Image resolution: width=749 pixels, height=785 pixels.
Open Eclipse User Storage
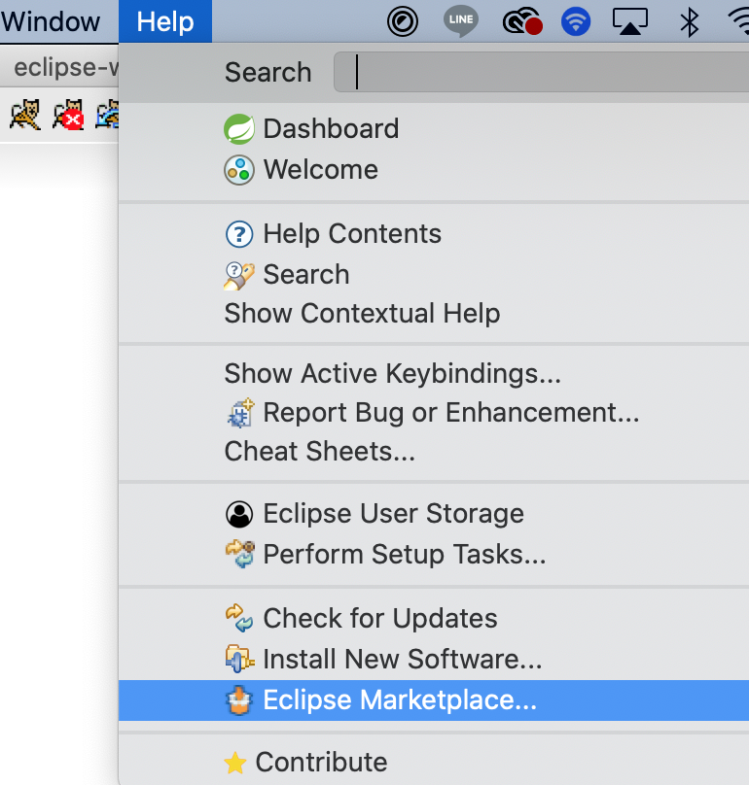coord(434,514)
